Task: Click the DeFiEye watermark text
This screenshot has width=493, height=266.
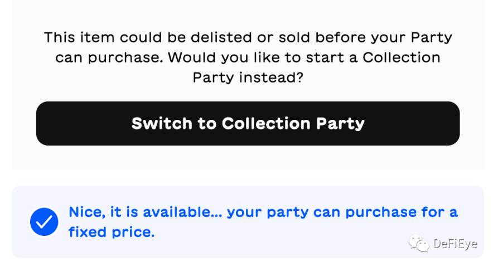Action: 455,244
